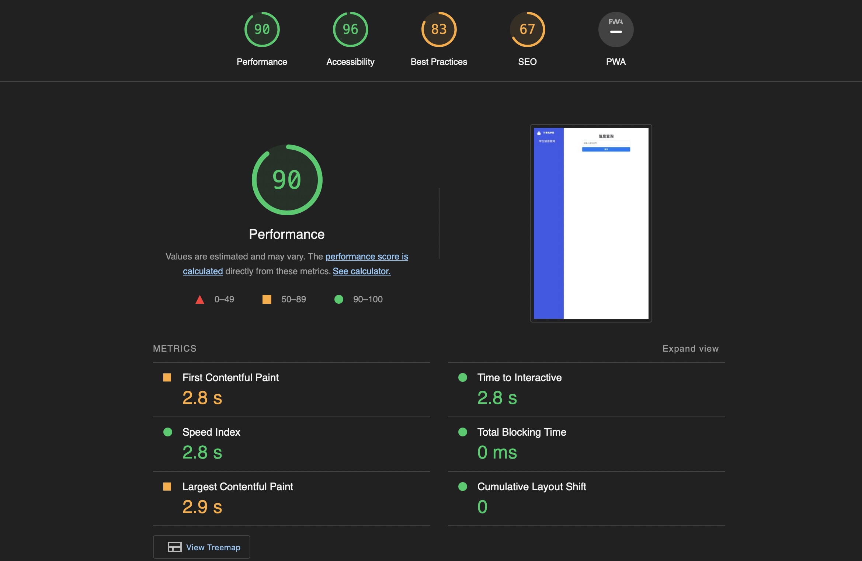Expand the Largest Contentful Paint metric
This screenshot has height=561, width=862.
[x=237, y=487]
